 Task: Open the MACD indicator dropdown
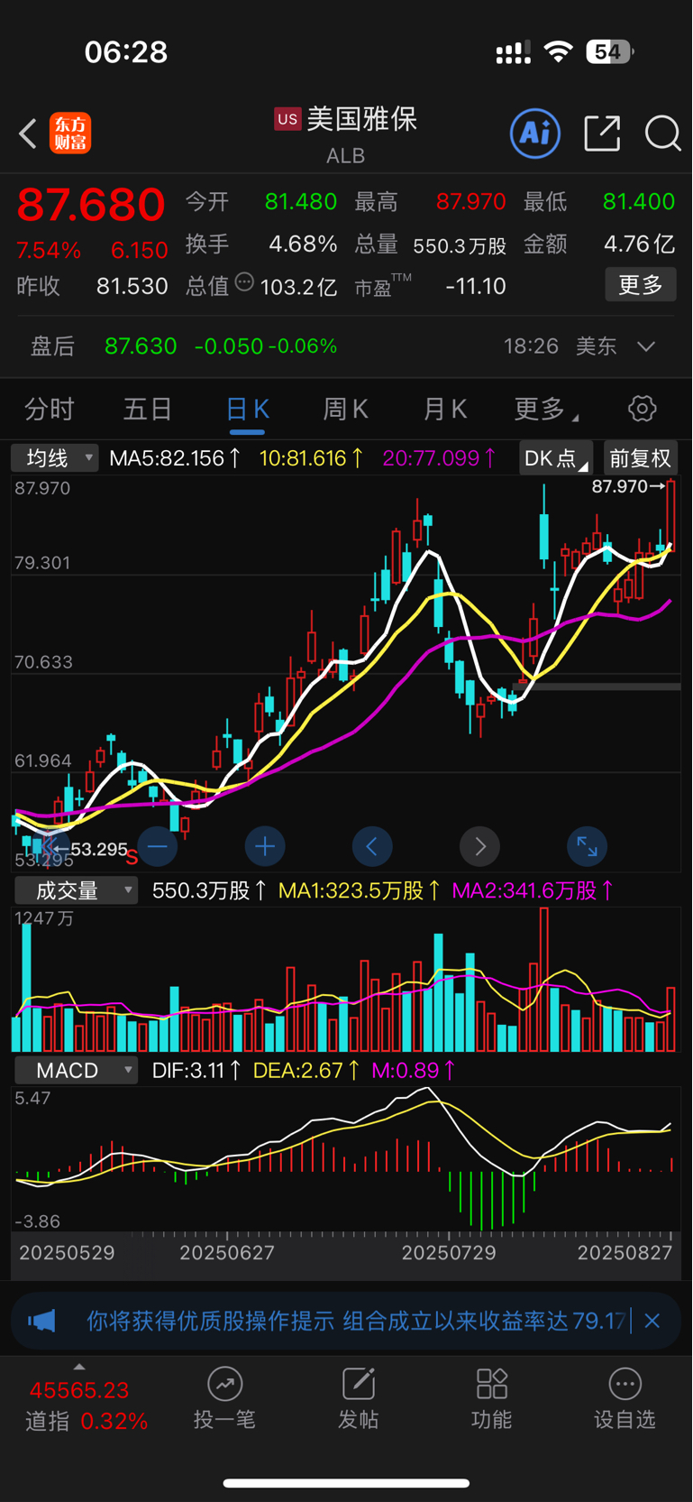[76, 1070]
